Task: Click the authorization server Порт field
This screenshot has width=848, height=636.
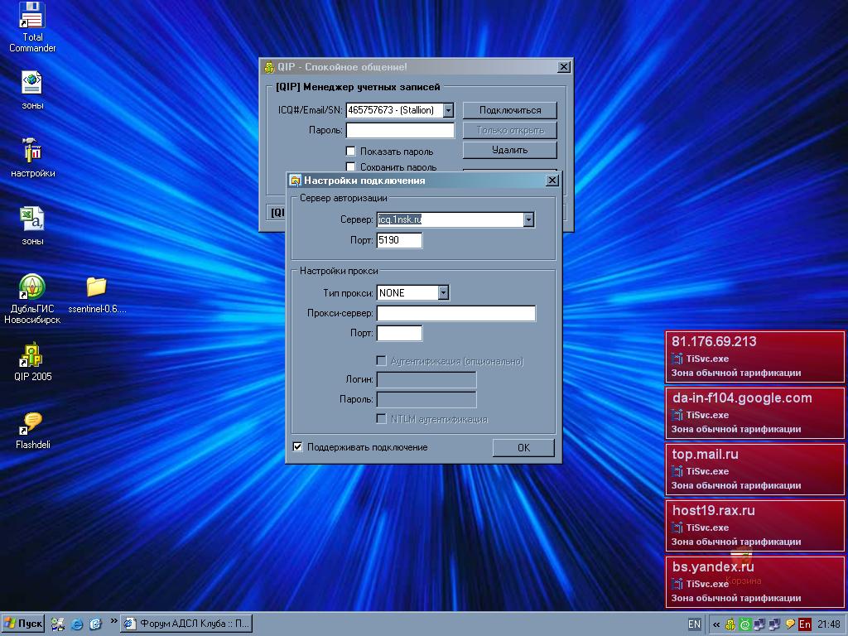Action: 399,240
